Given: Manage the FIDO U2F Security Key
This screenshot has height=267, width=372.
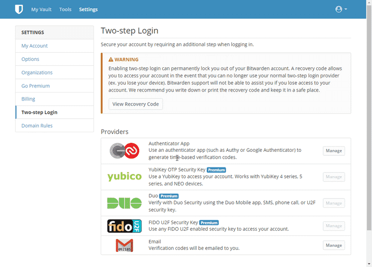Looking at the screenshot, I should pyautogui.click(x=334, y=226).
